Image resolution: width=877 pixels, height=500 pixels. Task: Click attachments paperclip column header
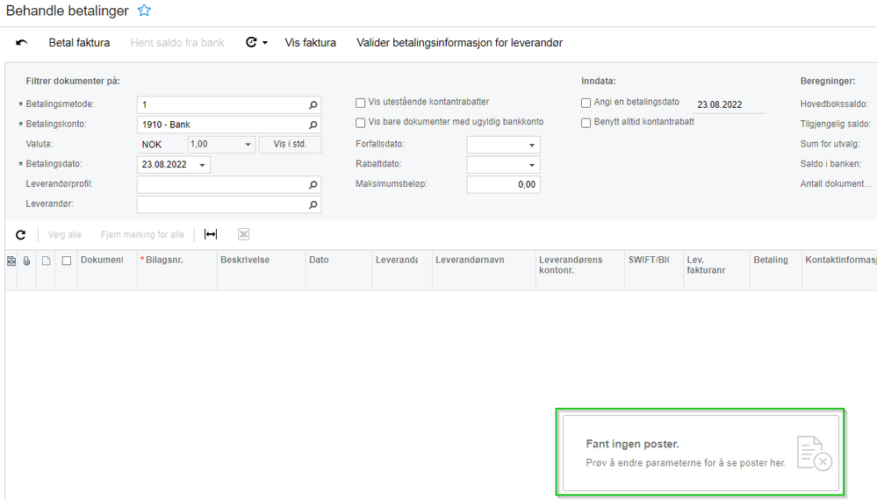tap(26, 261)
